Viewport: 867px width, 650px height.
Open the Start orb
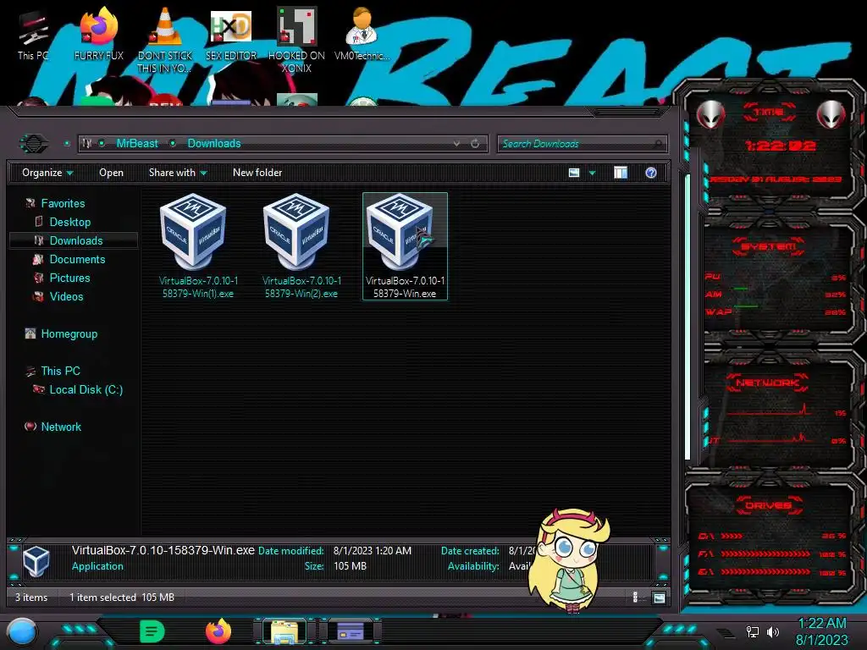tap(21, 631)
